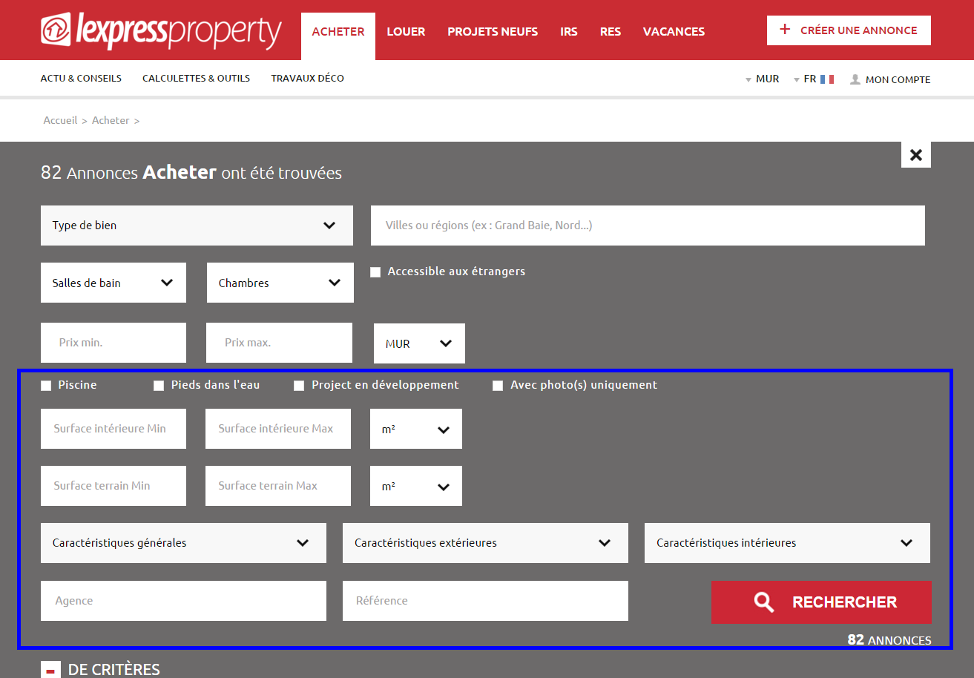Image resolution: width=974 pixels, height=678 pixels.
Task: Open interior surface unit m² dropdown
Action: 416,429
